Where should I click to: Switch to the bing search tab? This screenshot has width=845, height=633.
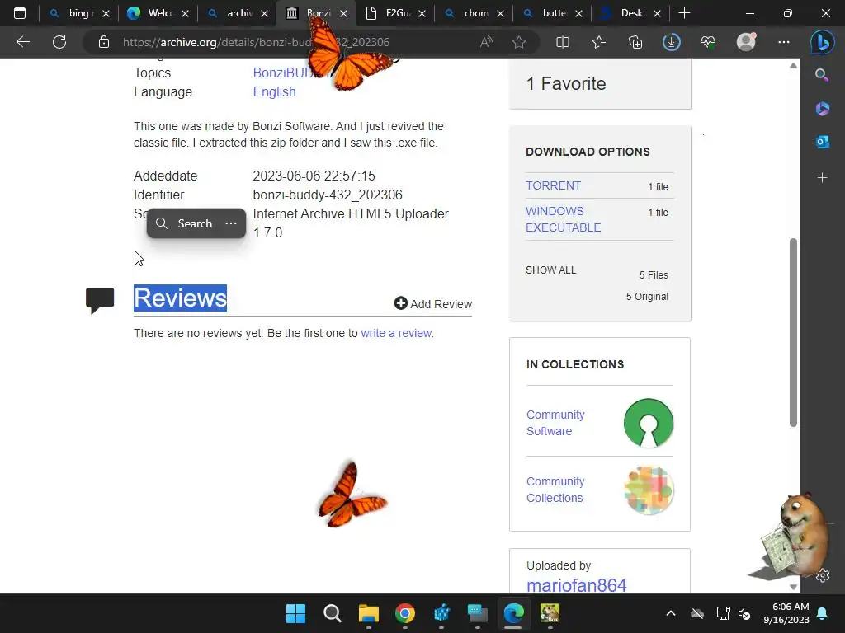[78, 13]
